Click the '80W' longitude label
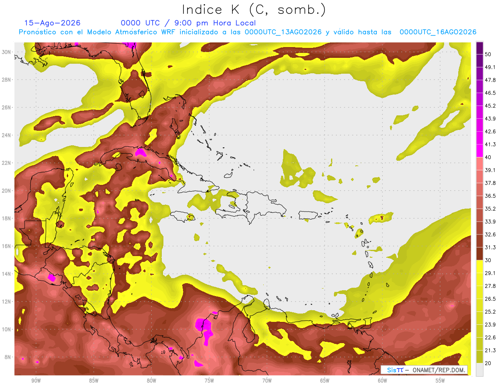 coord(151,381)
